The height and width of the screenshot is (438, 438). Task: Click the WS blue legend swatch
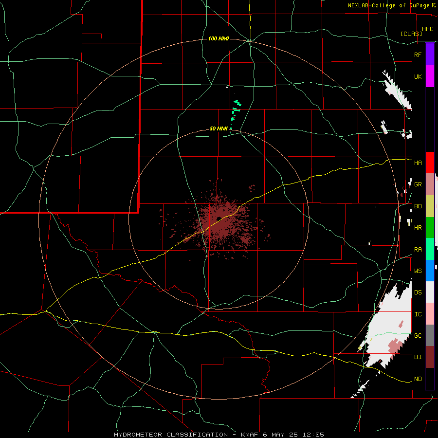coord(430,271)
